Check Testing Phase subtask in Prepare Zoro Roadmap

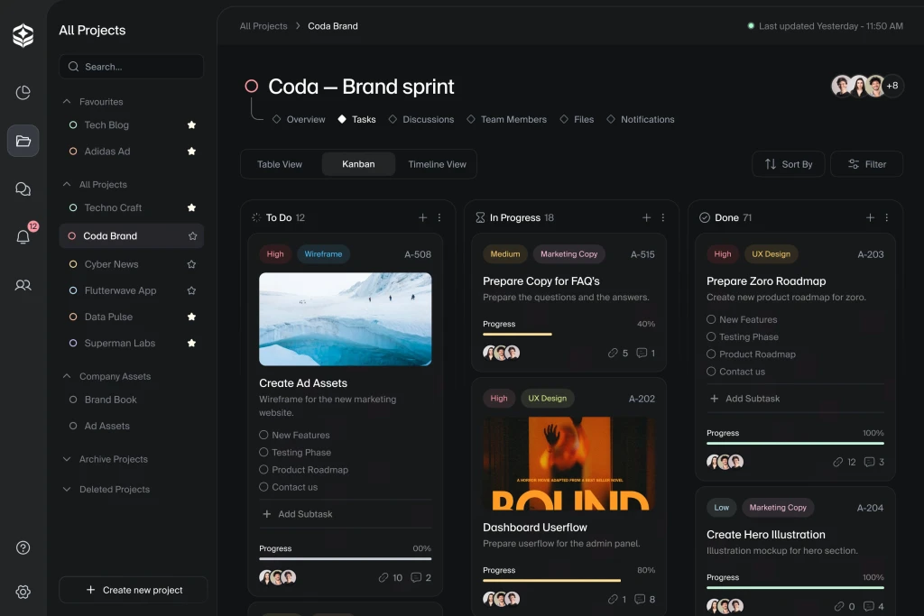tap(711, 336)
